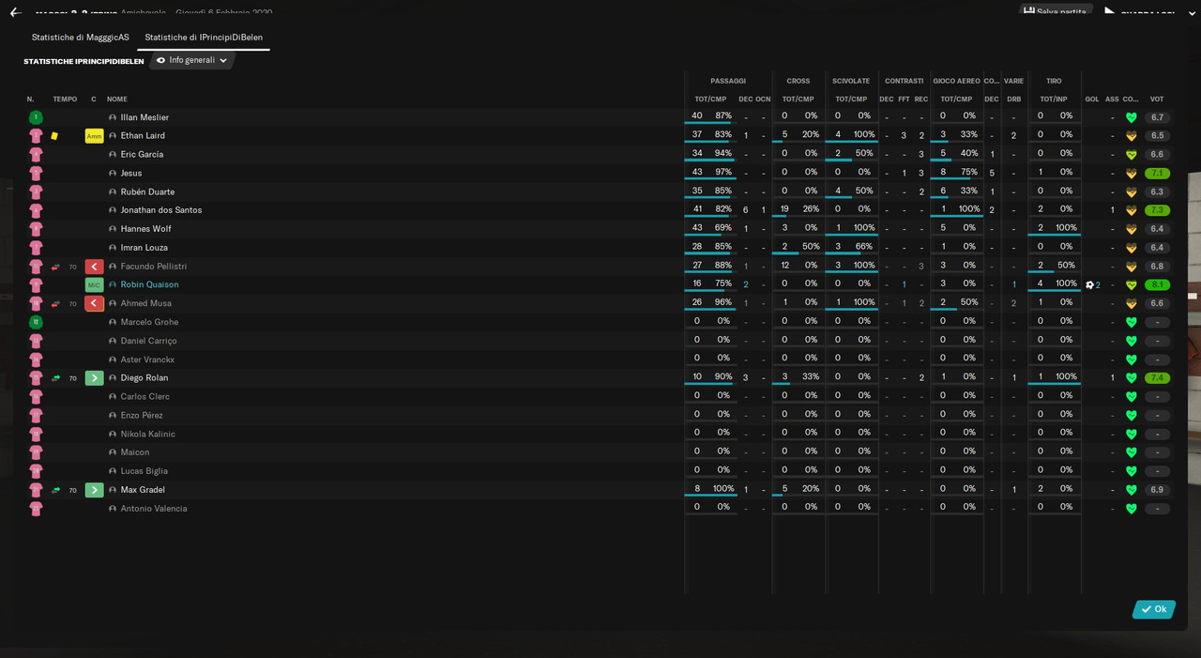Click Max Gradel's green substitution arrow
1201x658 pixels.
(94, 490)
